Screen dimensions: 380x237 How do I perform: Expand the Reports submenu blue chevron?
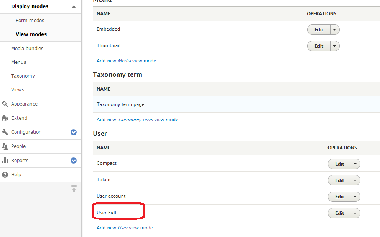pos(74,161)
